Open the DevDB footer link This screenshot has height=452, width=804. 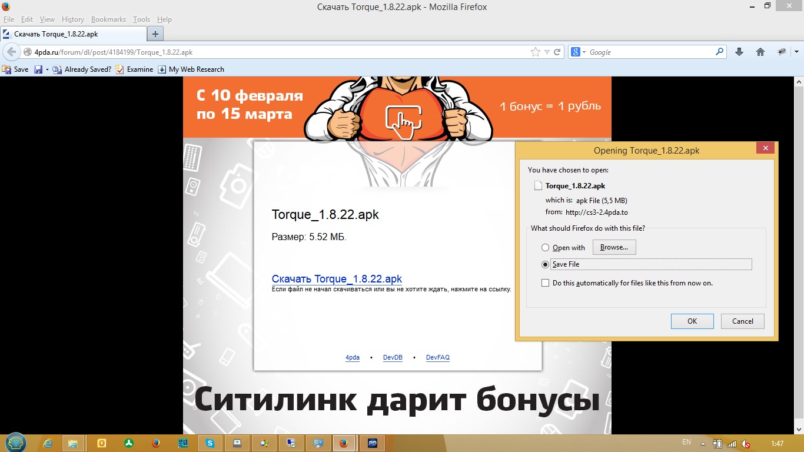pos(393,357)
